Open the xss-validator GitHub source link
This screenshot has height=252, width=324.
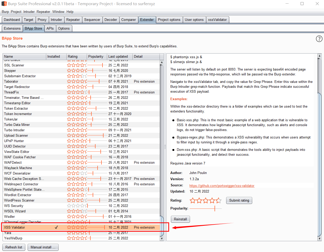point(222,186)
